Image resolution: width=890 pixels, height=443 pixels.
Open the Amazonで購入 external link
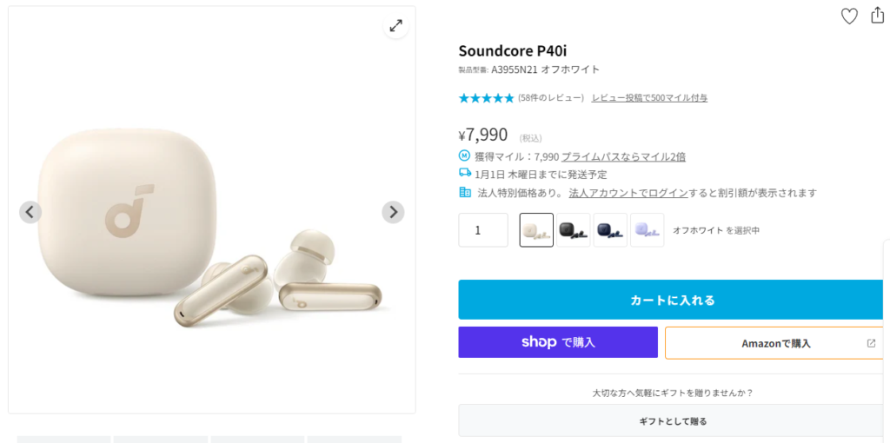[x=774, y=343]
